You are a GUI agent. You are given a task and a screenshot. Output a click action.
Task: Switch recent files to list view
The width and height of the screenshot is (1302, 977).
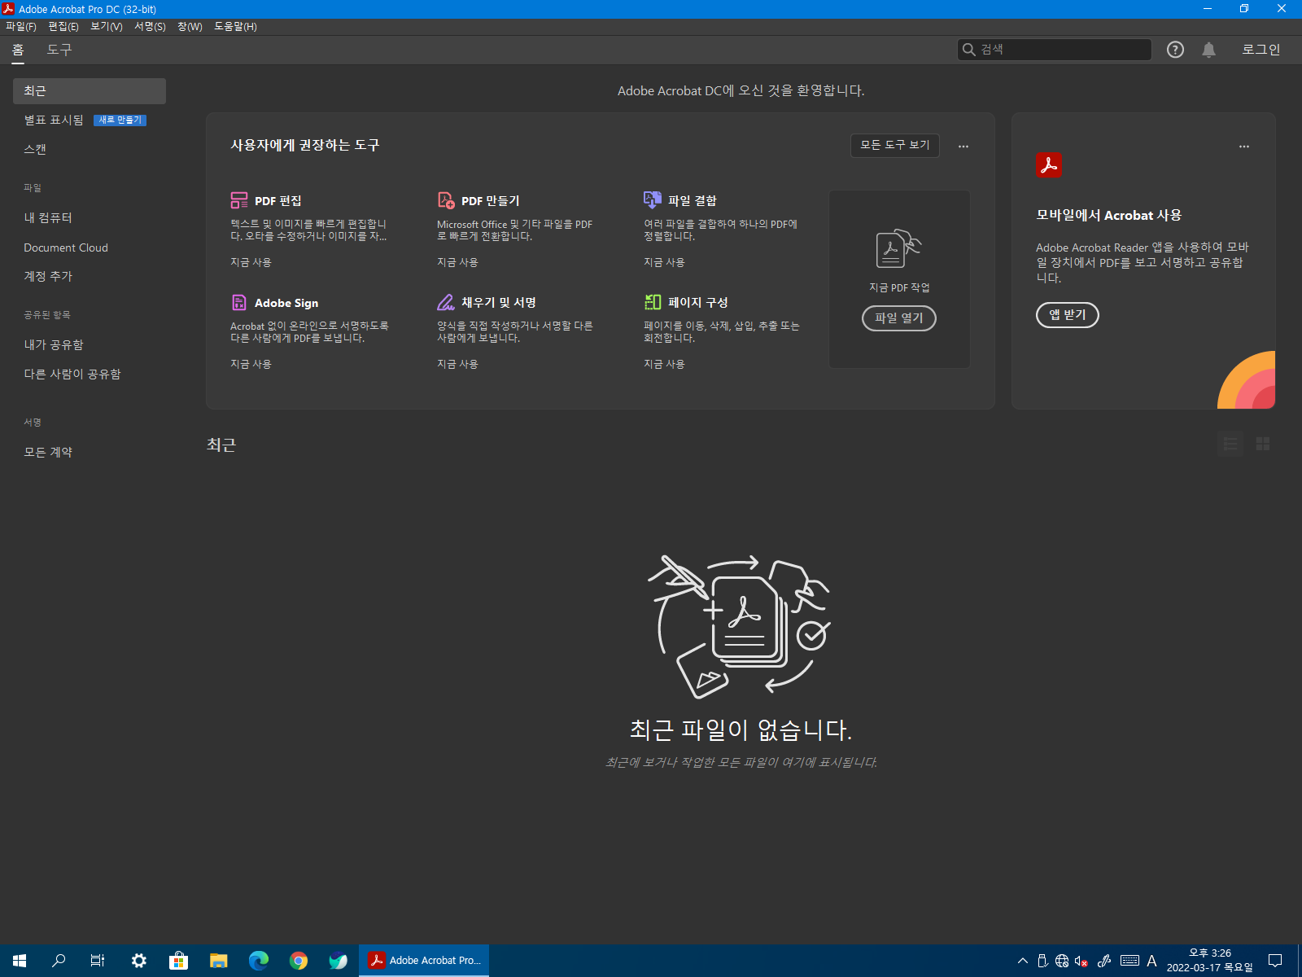pyautogui.click(x=1230, y=444)
